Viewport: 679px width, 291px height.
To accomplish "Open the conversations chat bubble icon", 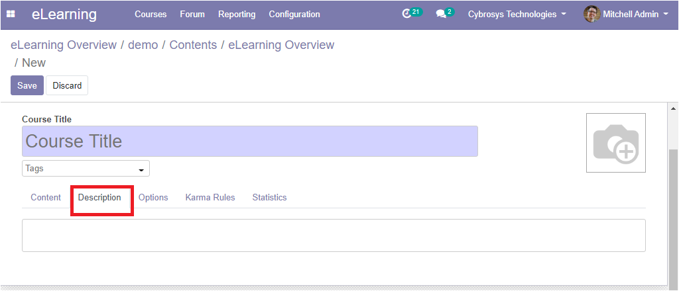I will pos(441,15).
